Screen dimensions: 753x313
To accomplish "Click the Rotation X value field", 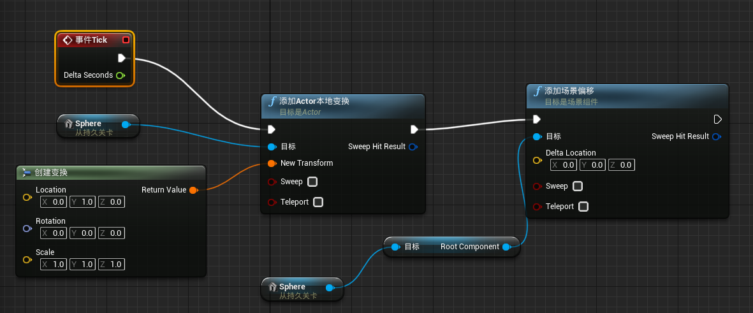I will 54,233.
